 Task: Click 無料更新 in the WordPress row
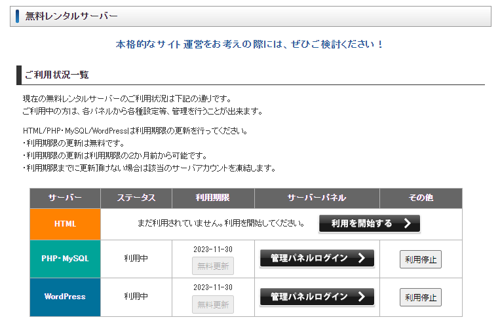pyautogui.click(x=213, y=304)
